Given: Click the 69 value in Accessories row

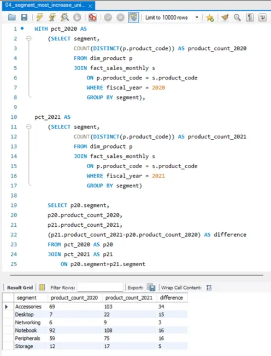Looking at the screenshot, I should pyautogui.click(x=52, y=307).
